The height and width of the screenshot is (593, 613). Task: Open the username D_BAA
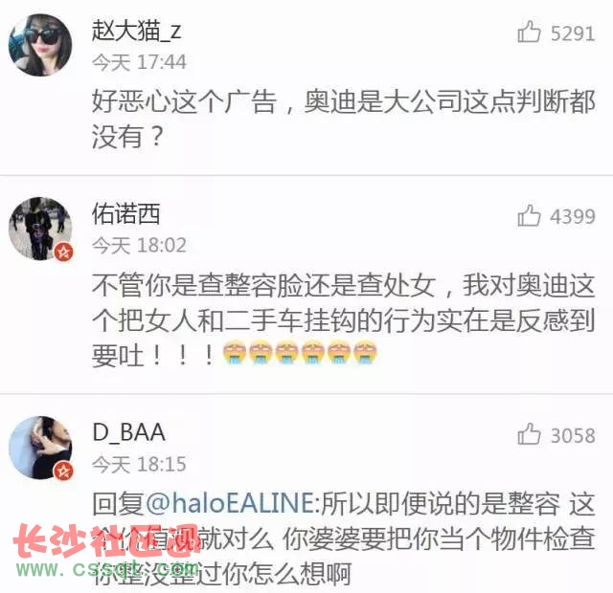tap(128, 432)
